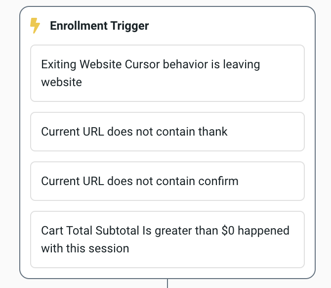Image resolution: width=331 pixels, height=288 pixels.
Task: Click the connector line below the trigger block
Action: (x=167, y=283)
